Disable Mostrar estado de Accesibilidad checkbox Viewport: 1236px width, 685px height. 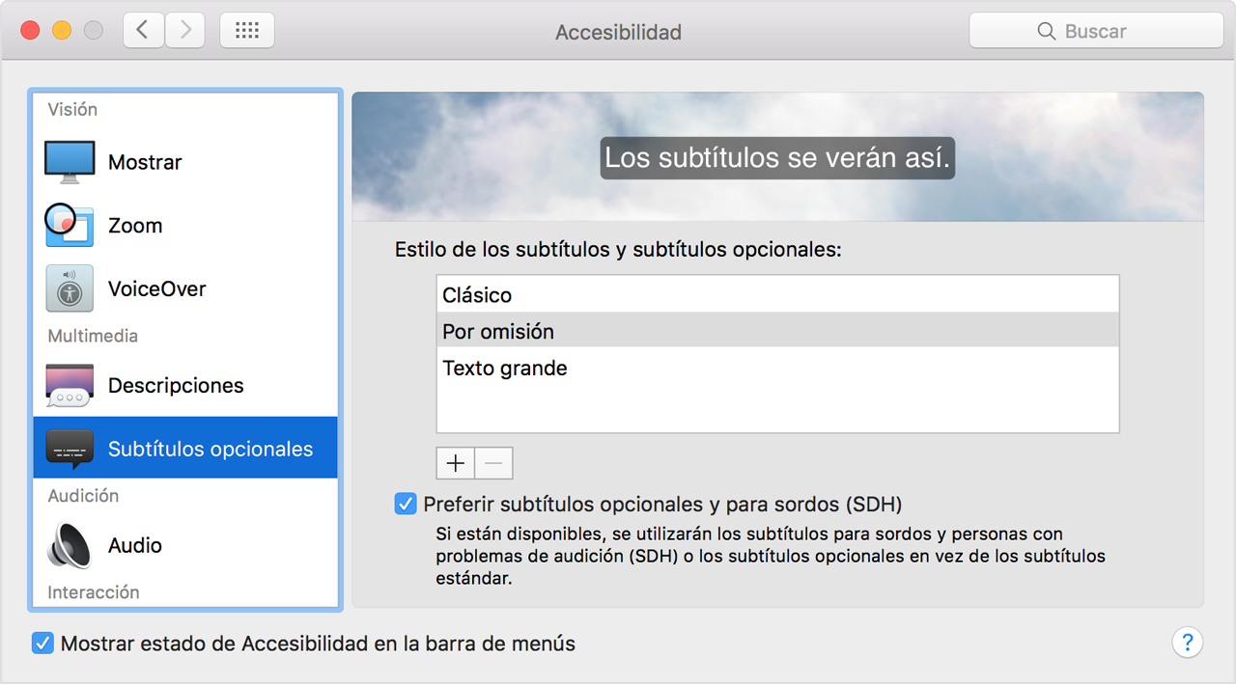pos(42,643)
